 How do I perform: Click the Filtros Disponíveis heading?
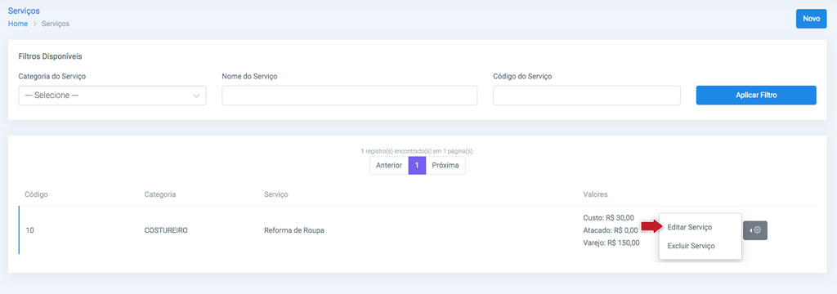pyautogui.click(x=50, y=56)
